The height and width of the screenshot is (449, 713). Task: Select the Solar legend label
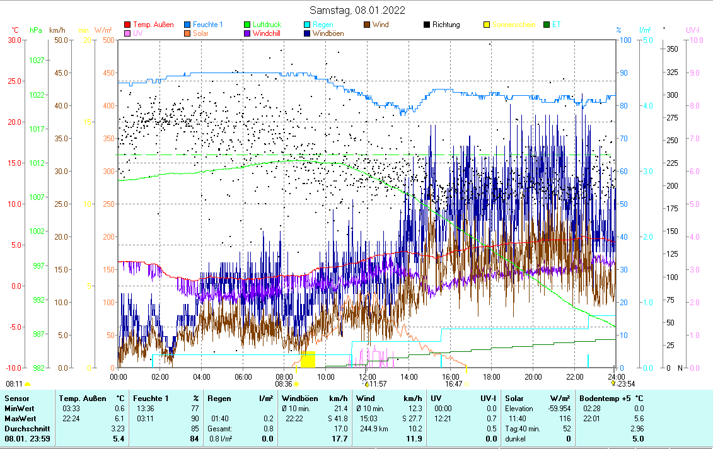pos(200,33)
